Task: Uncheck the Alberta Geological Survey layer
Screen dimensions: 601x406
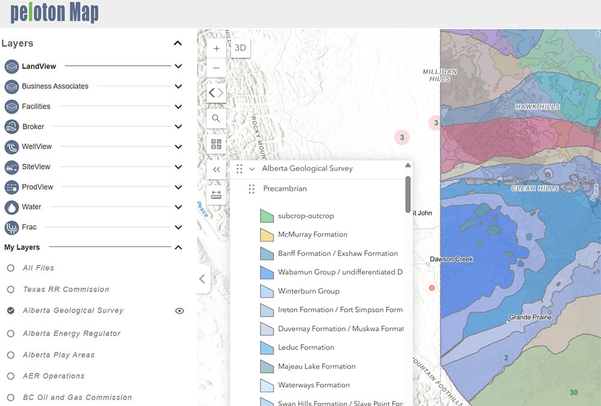Action: 11,311
